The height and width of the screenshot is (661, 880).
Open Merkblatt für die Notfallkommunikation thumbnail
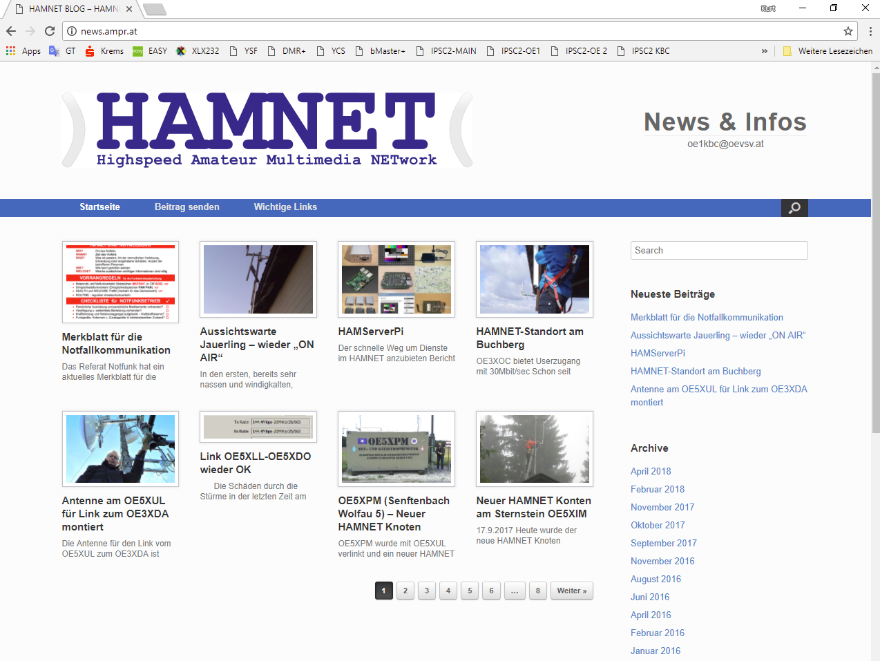120,282
